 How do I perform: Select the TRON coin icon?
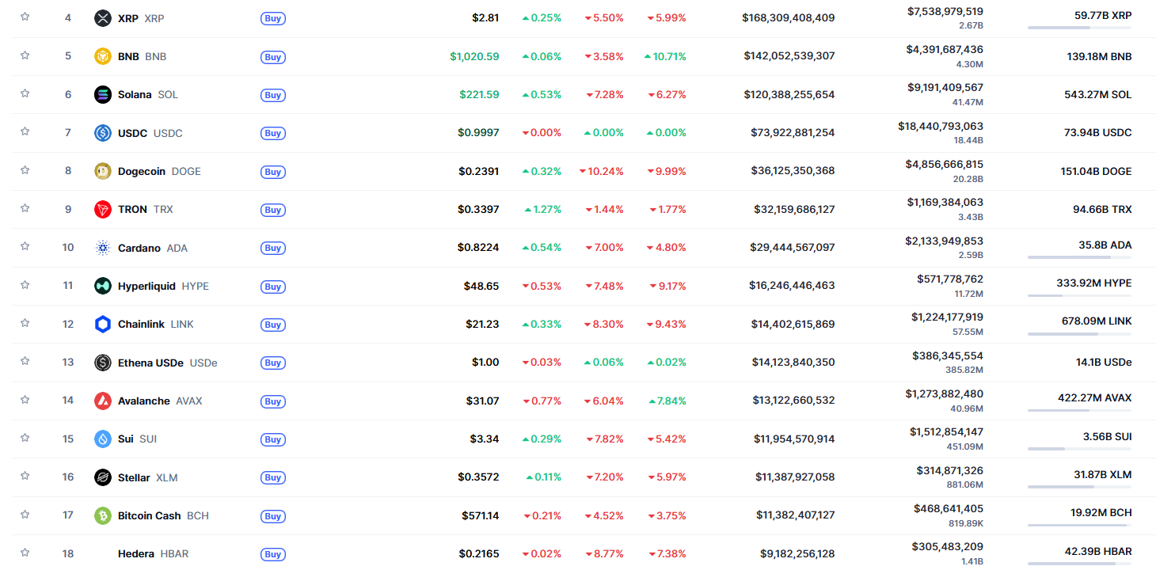102,209
